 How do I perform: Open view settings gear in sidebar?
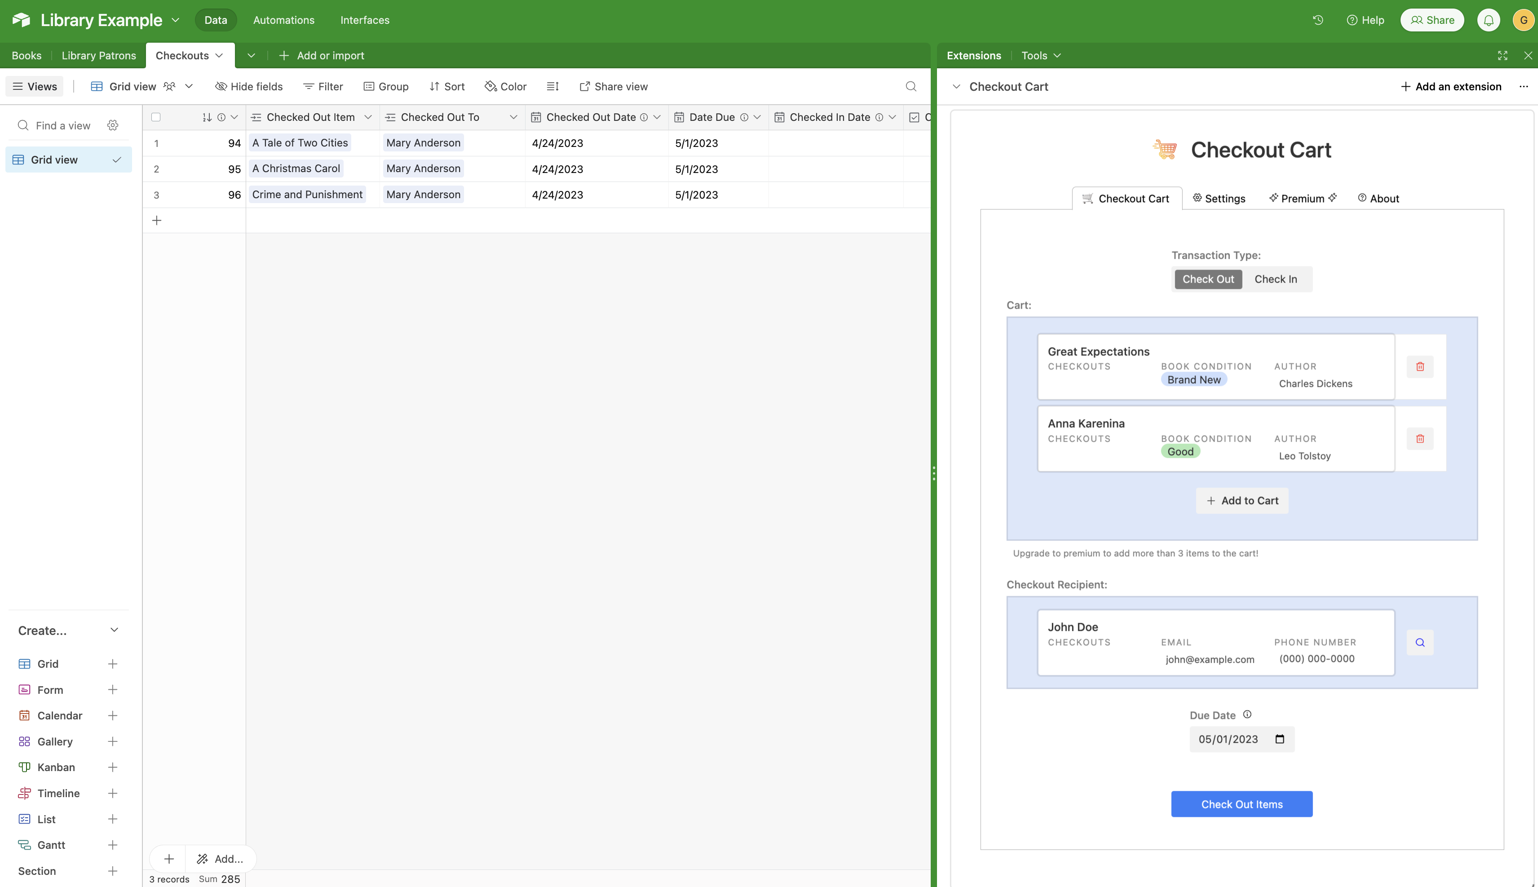click(x=113, y=125)
